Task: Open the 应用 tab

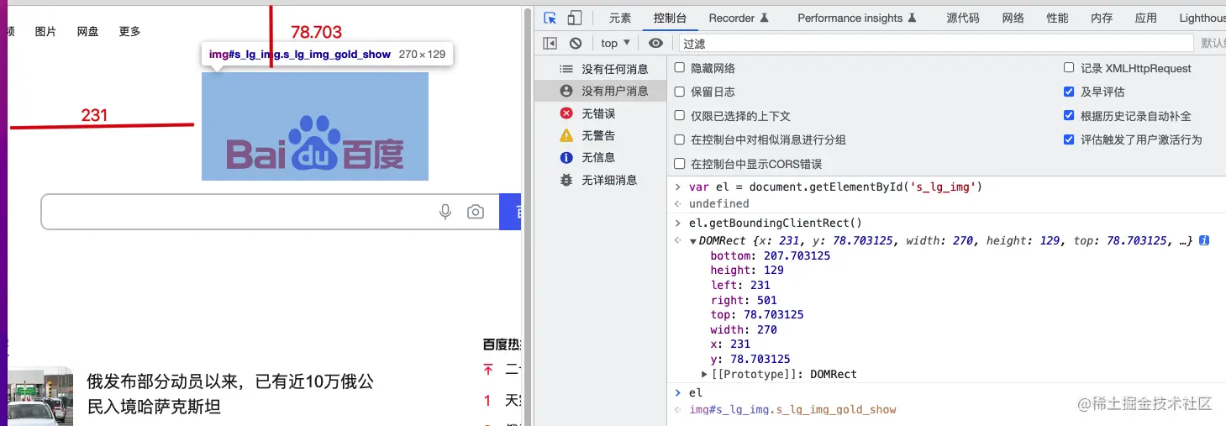Action: 1146,18
